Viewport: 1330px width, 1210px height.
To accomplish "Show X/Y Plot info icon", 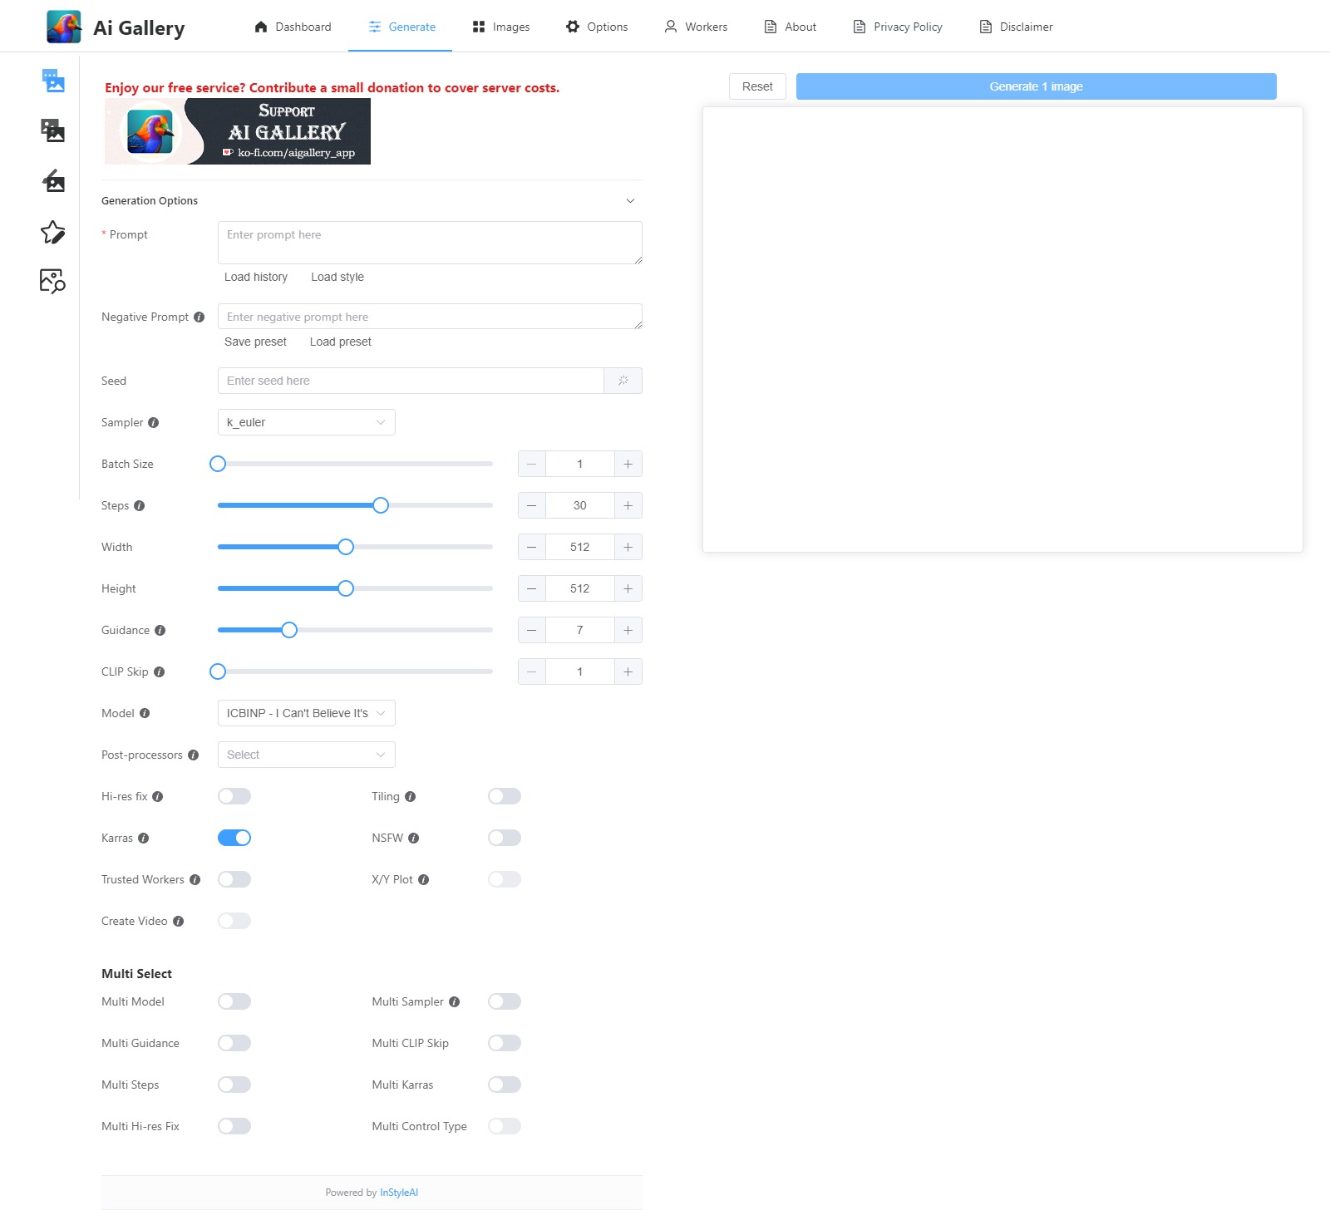I will click(x=423, y=879).
